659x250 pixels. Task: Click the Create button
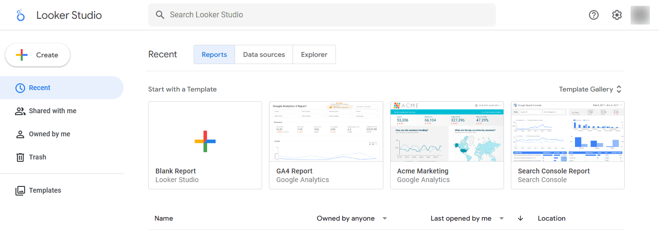point(38,55)
